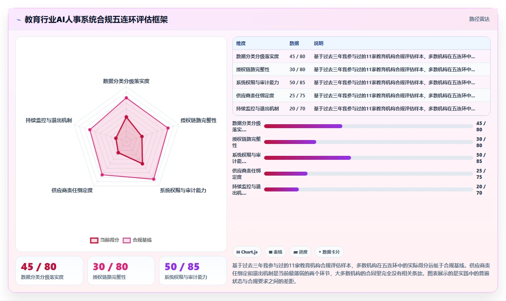
Task: Click the 系统权限与审计 progress bar
Action: click(x=368, y=158)
